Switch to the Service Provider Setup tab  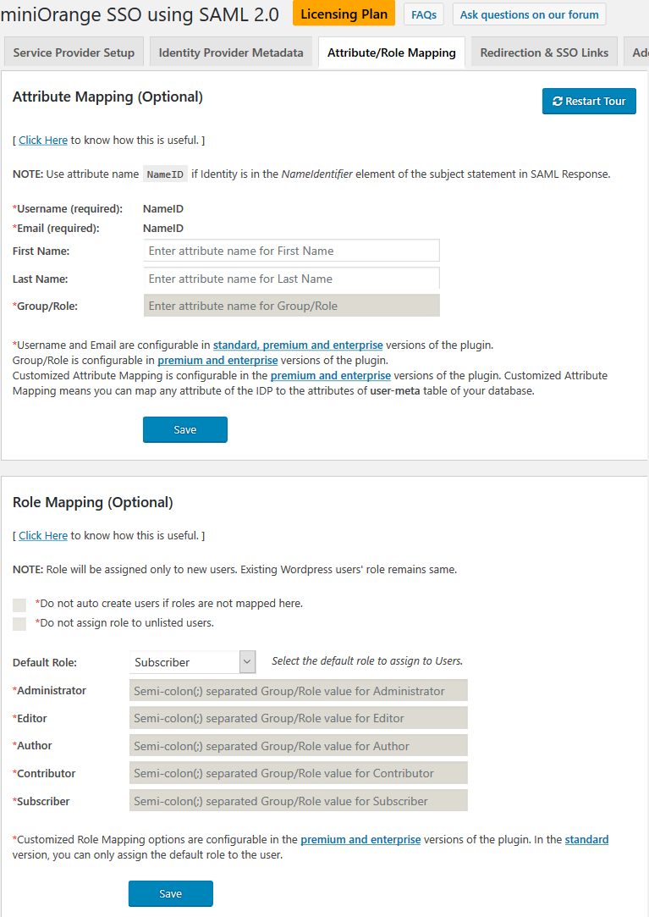74,52
